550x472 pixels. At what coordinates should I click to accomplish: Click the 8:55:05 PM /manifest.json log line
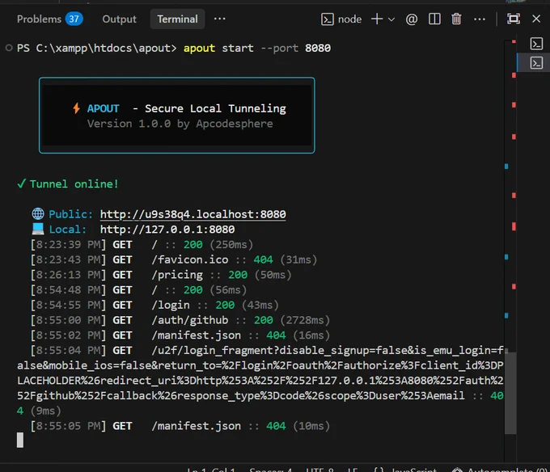coord(180,426)
